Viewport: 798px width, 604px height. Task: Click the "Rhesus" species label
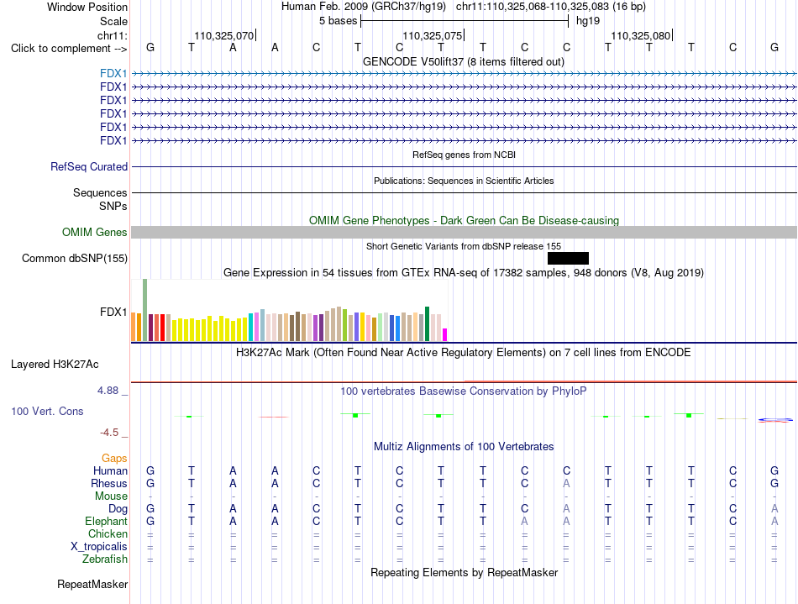pos(109,483)
